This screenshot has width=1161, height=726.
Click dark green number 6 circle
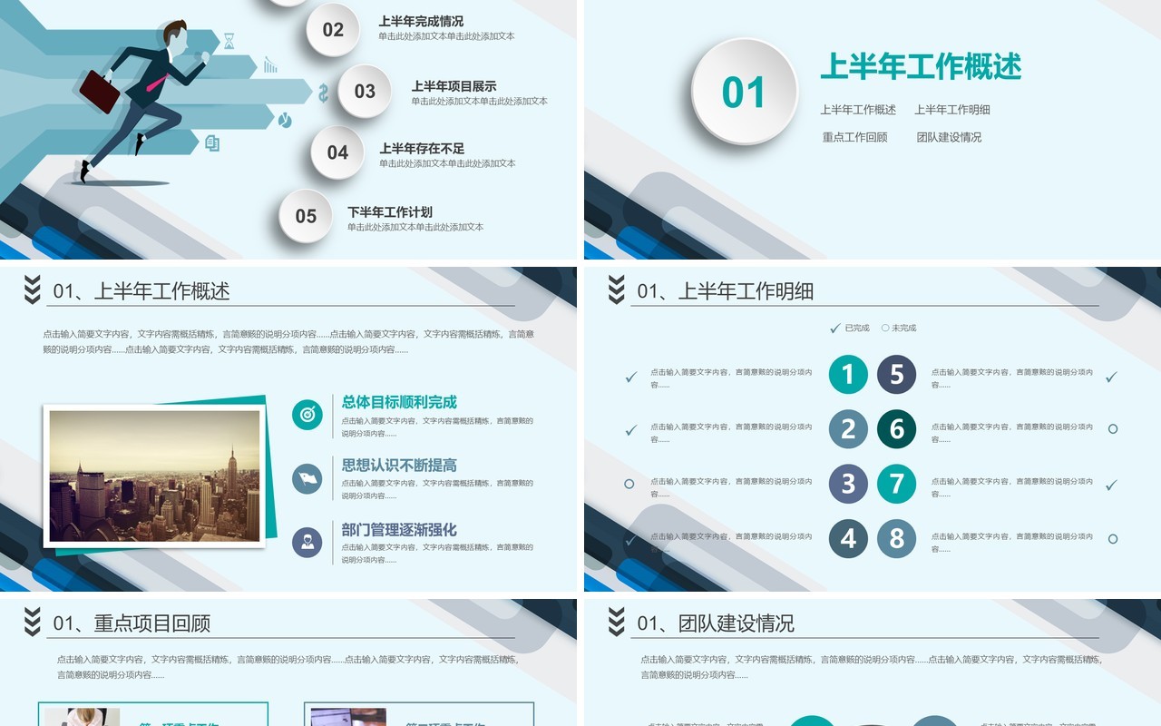(897, 428)
